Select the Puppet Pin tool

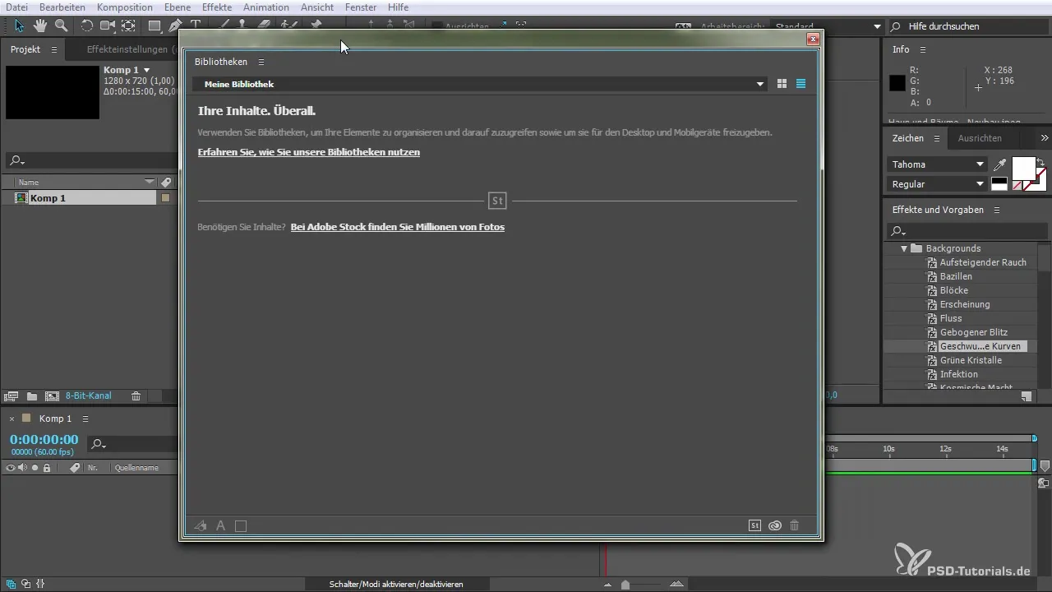coord(316,25)
